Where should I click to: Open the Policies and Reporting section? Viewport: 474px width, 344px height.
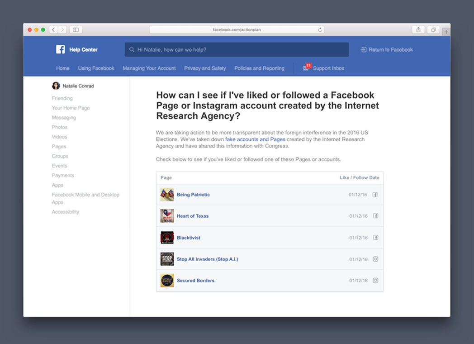tap(259, 68)
